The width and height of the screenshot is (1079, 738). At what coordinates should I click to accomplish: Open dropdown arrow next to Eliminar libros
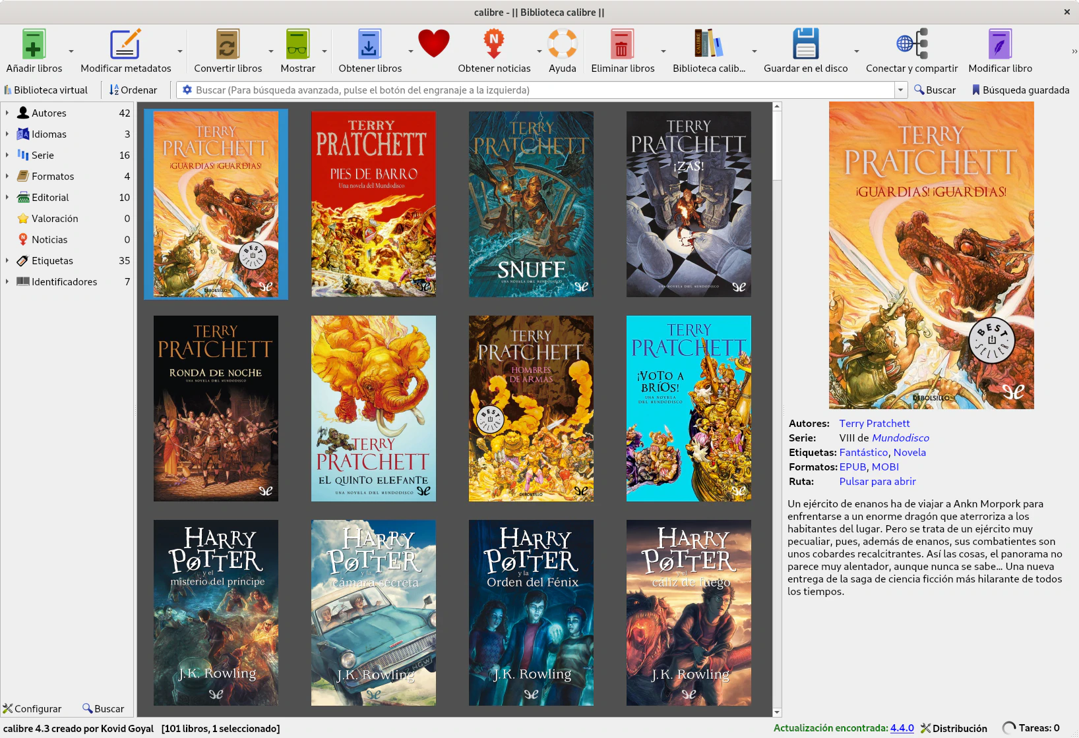pos(663,51)
